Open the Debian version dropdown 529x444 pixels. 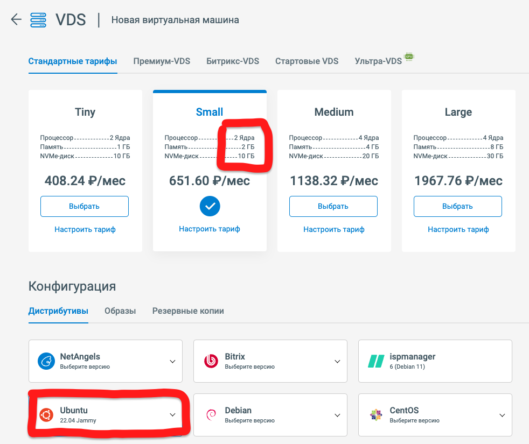(337, 415)
